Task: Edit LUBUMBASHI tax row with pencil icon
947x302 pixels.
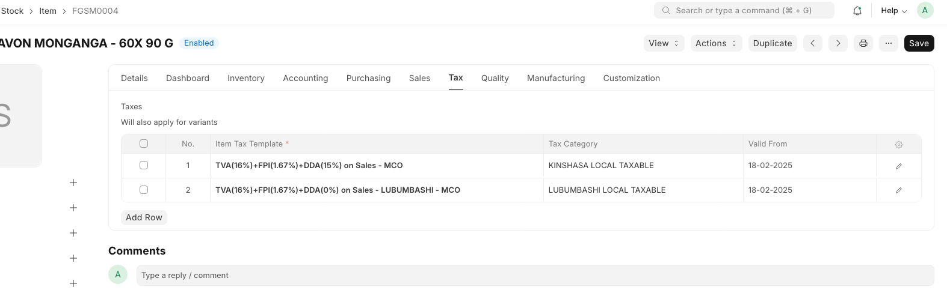Action: coord(898,190)
